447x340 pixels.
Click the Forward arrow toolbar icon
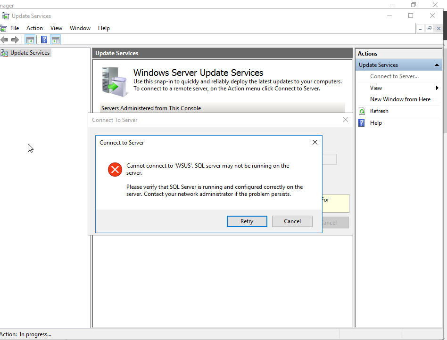pos(15,40)
